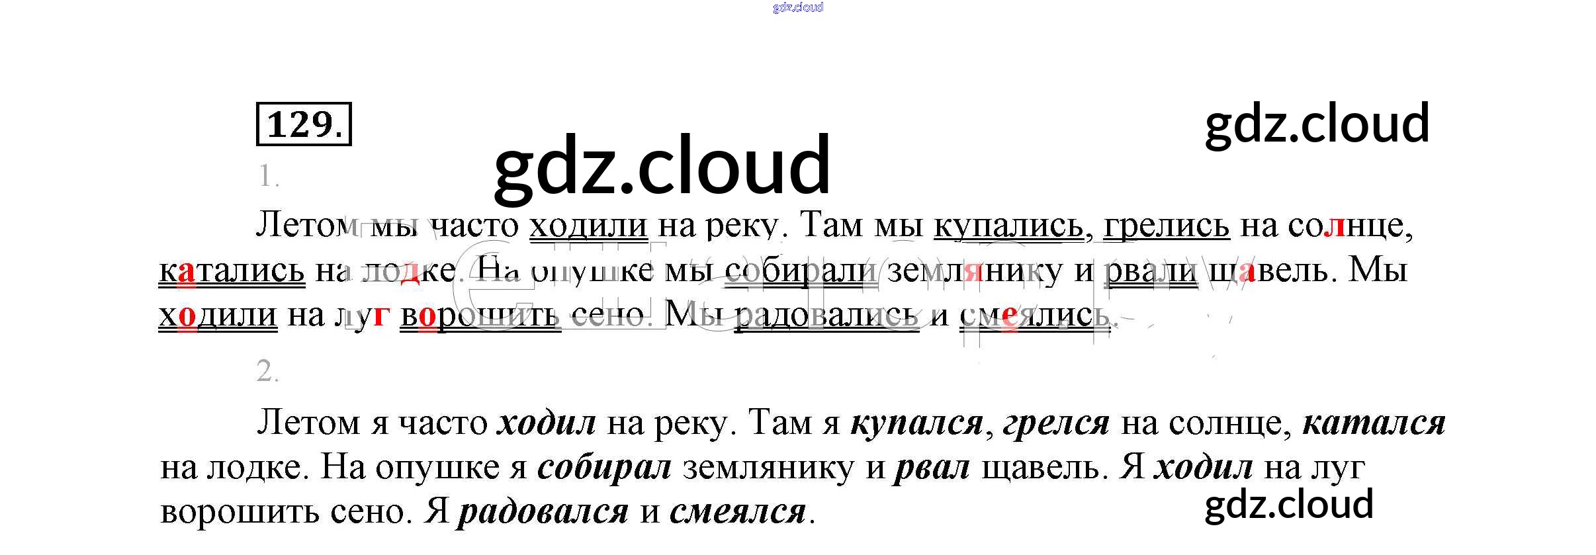
Task: Click the underlined word "катались"
Action: point(232,271)
